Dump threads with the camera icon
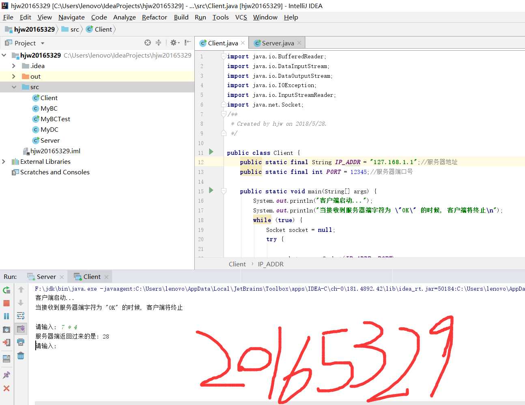Image resolution: width=525 pixels, height=405 pixels. [6, 330]
